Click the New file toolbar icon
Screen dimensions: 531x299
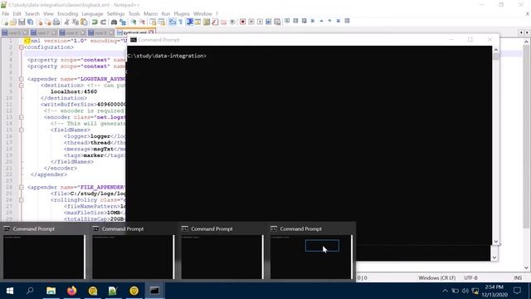pyautogui.click(x=5, y=22)
